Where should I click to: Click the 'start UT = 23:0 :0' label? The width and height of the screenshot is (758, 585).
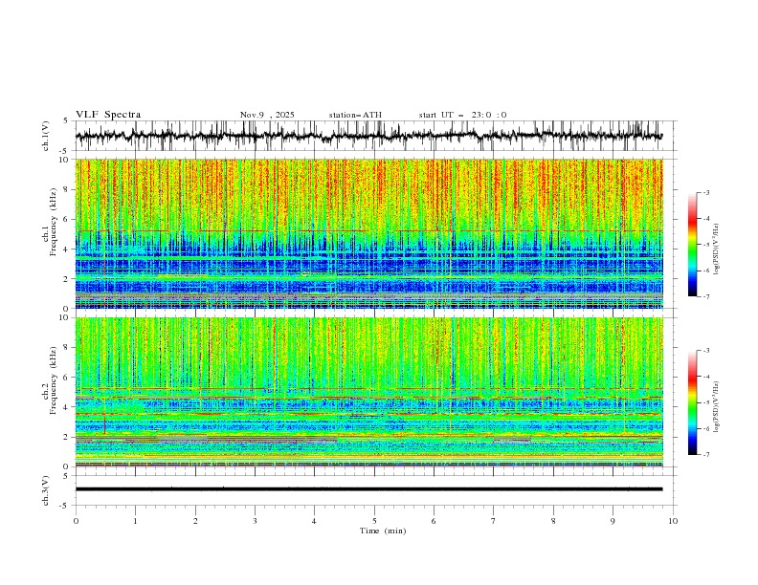pyautogui.click(x=462, y=115)
